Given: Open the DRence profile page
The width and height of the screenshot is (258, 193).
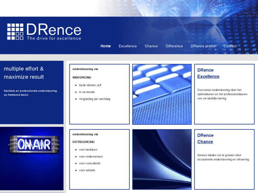Looking at the screenshot, I should pyautogui.click(x=203, y=46).
